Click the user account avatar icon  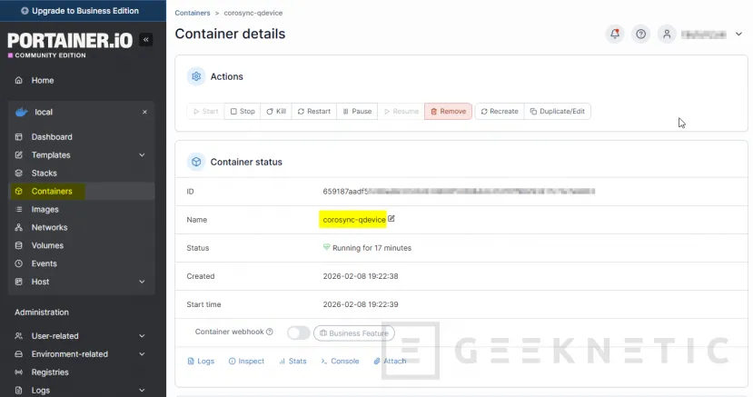click(667, 35)
